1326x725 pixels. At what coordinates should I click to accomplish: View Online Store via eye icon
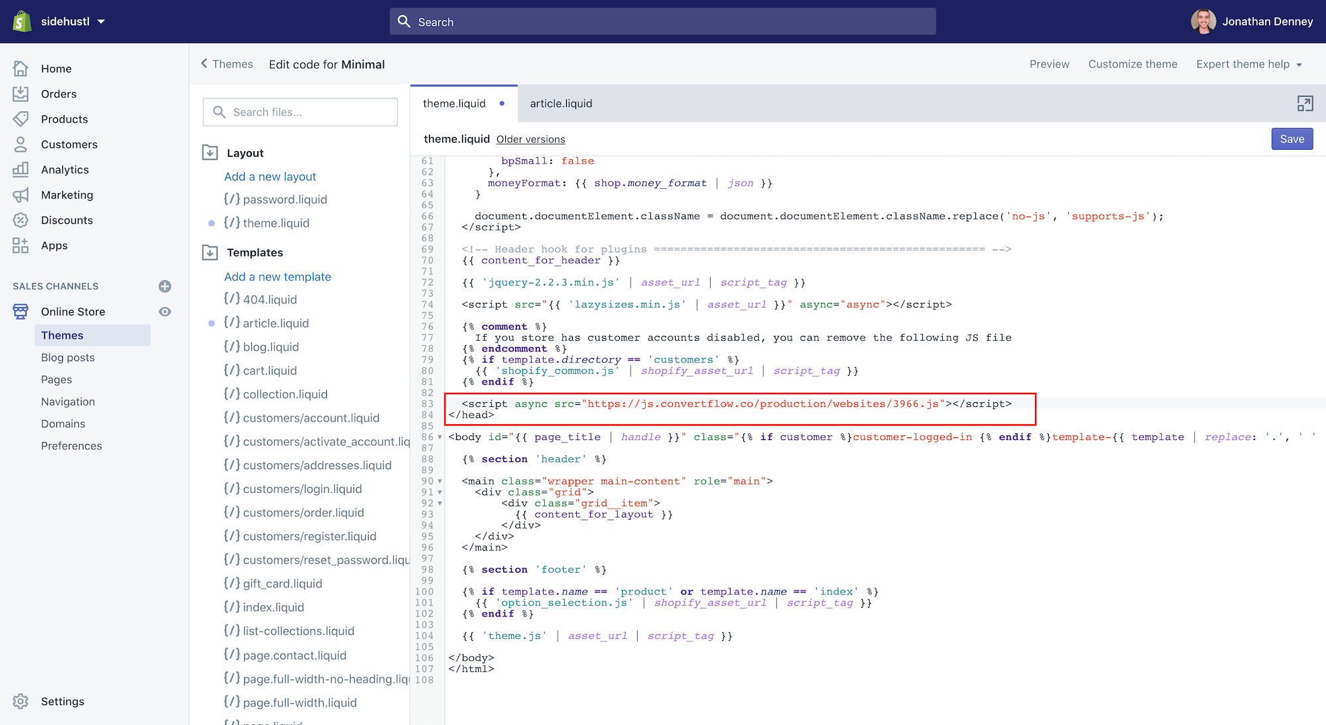pyautogui.click(x=165, y=311)
